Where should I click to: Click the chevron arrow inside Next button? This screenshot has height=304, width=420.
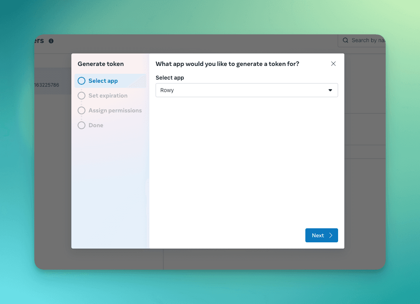[331, 235]
